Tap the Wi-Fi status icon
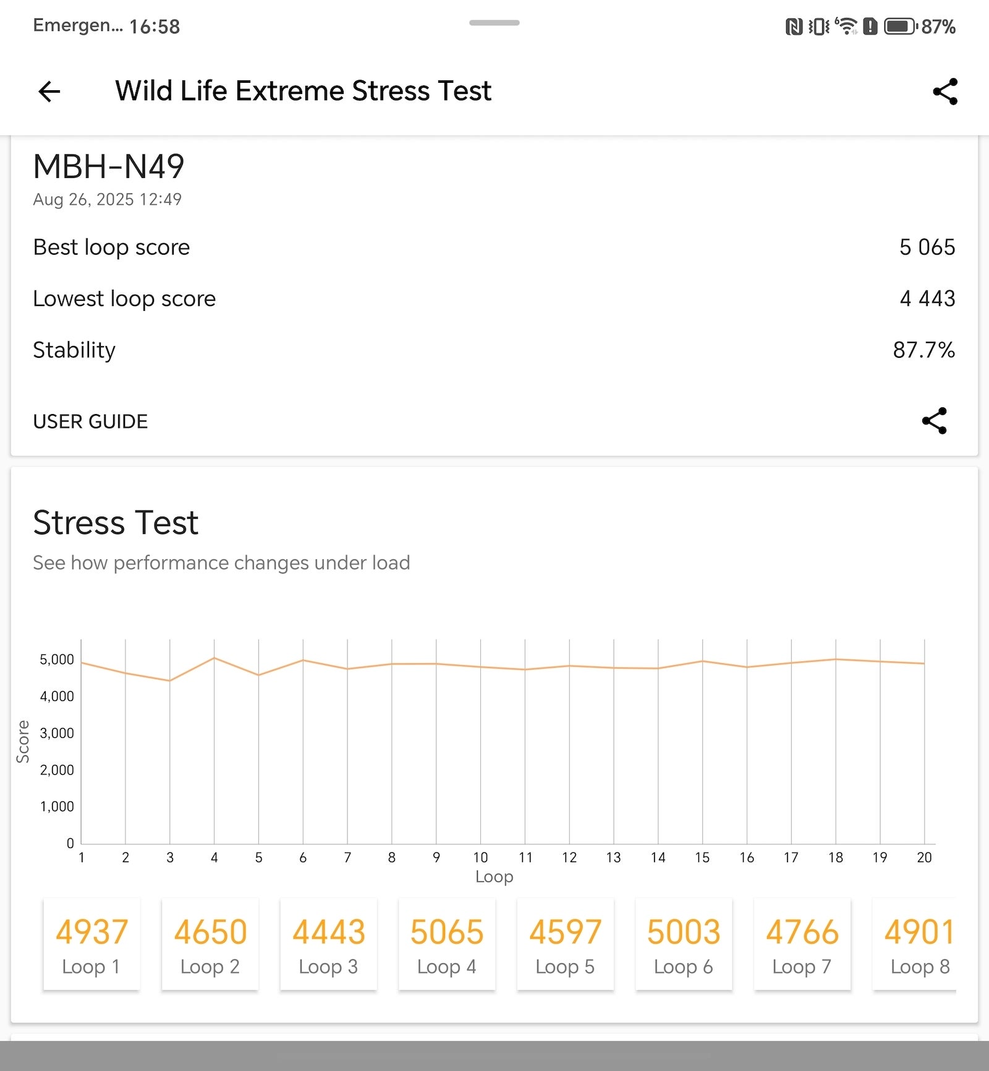Screen dimensions: 989x1071 (x=846, y=27)
